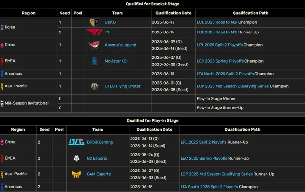This screenshot has height=192, width=305.
Task: Click the T1 red logo
Action: coord(94,32)
